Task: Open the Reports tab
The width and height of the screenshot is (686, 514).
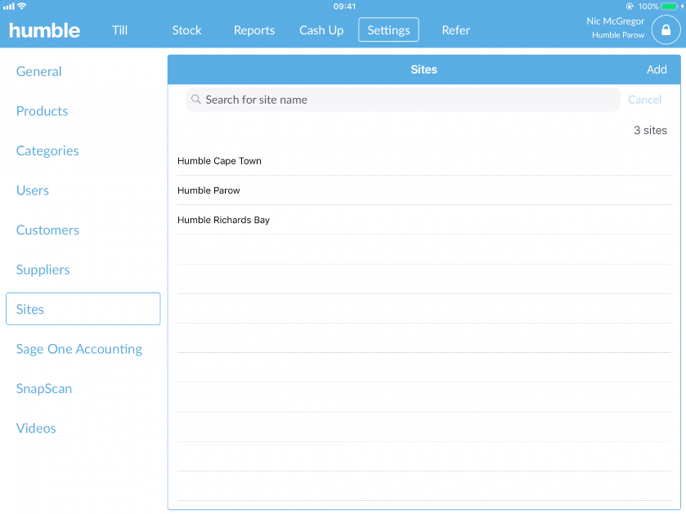Action: 254,30
